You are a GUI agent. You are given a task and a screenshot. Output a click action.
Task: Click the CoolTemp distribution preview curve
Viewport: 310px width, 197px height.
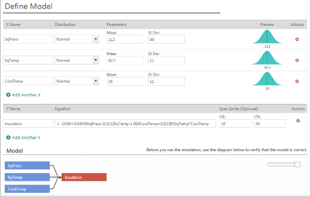(267, 78)
